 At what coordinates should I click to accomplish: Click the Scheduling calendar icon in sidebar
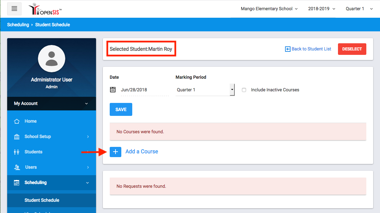tap(17, 183)
